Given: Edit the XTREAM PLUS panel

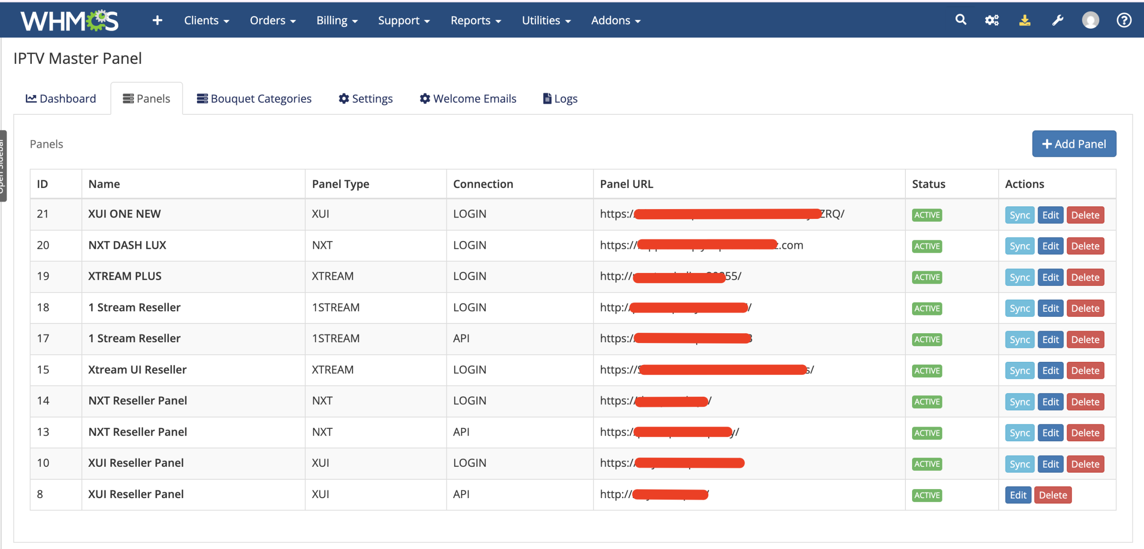Looking at the screenshot, I should pyautogui.click(x=1050, y=277).
